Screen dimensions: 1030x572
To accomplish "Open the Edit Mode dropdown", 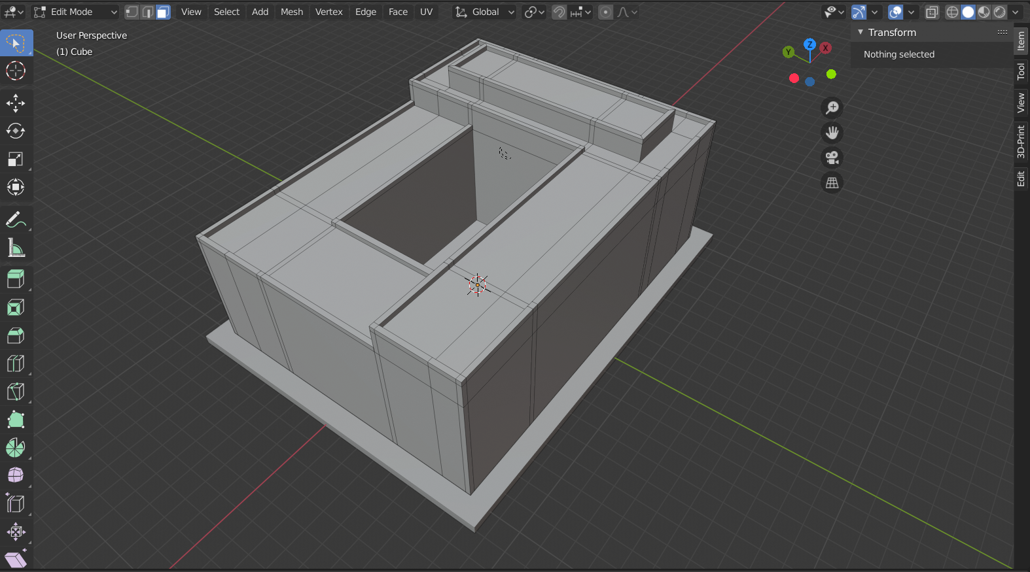I will click(x=75, y=12).
